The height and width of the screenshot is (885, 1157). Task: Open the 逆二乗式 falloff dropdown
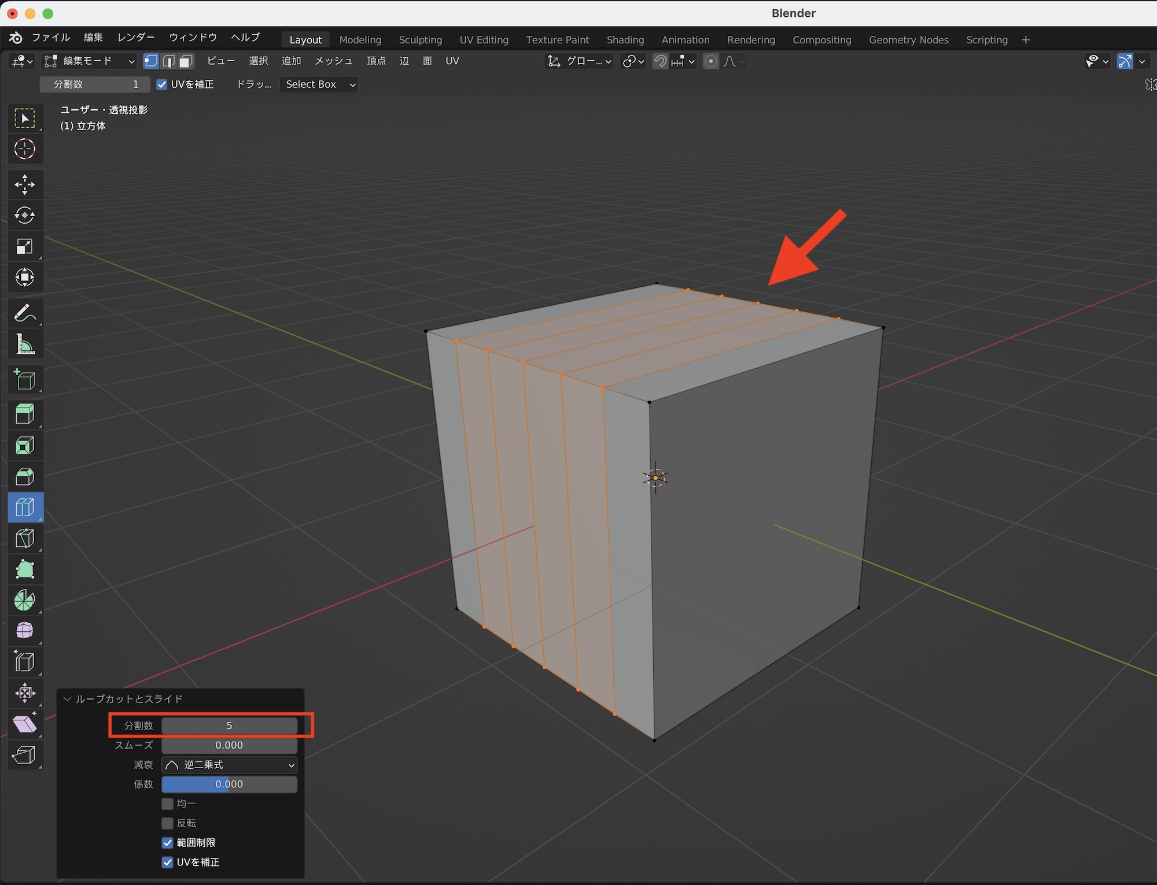229,765
